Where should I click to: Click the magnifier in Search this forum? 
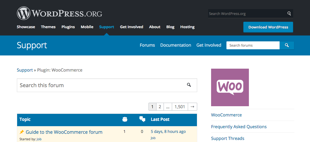(x=189, y=85)
